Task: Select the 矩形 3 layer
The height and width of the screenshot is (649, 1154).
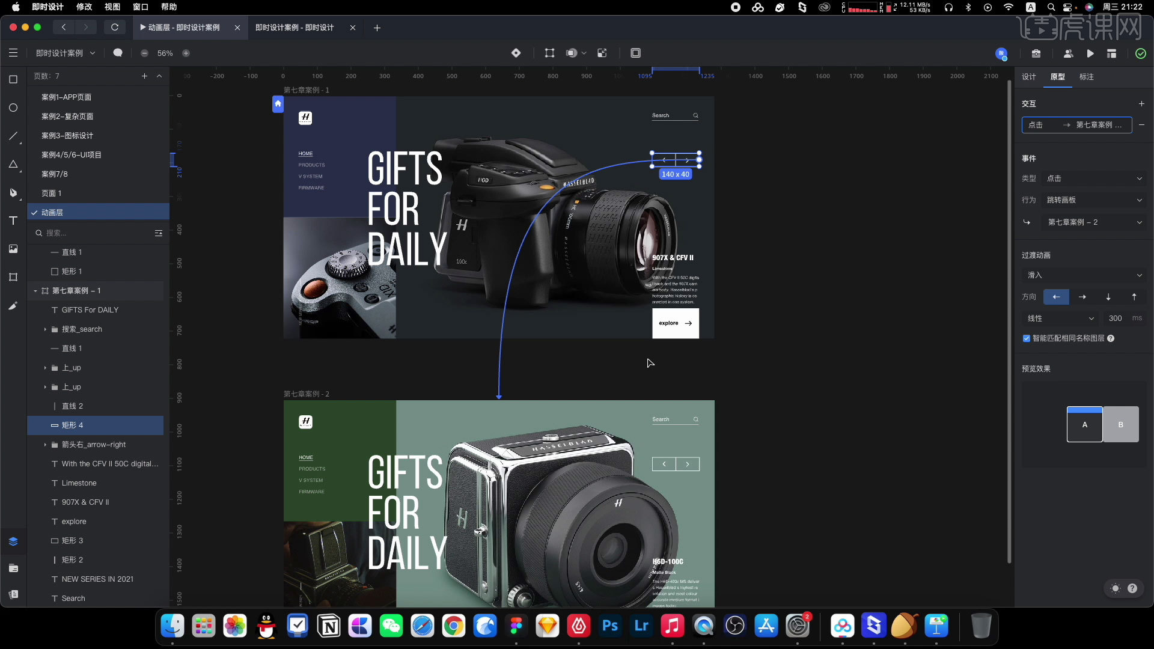Action: [x=72, y=541]
